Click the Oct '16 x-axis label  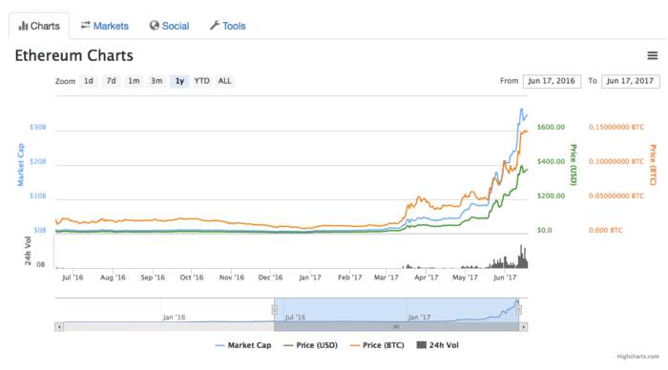point(192,277)
